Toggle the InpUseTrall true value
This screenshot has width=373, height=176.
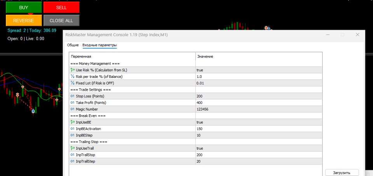coord(200,148)
